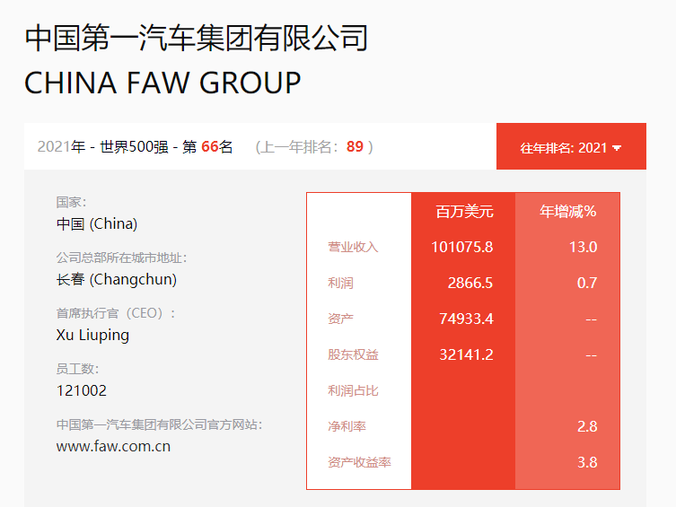Select the employee count 121002
Screen dimensions: 676x507
[82, 390]
